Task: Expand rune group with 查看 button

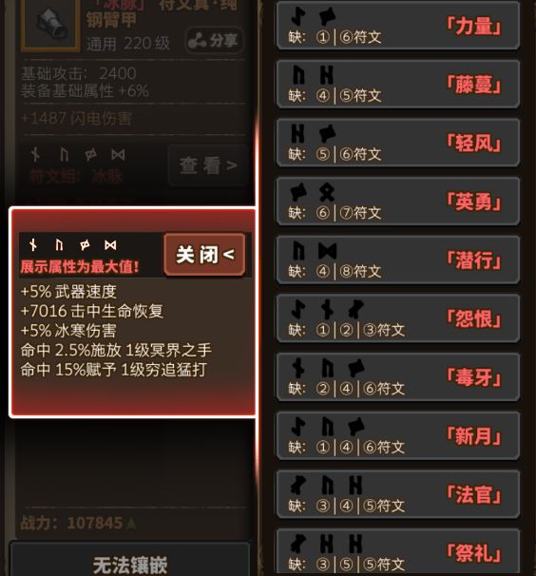Action: click(207, 165)
